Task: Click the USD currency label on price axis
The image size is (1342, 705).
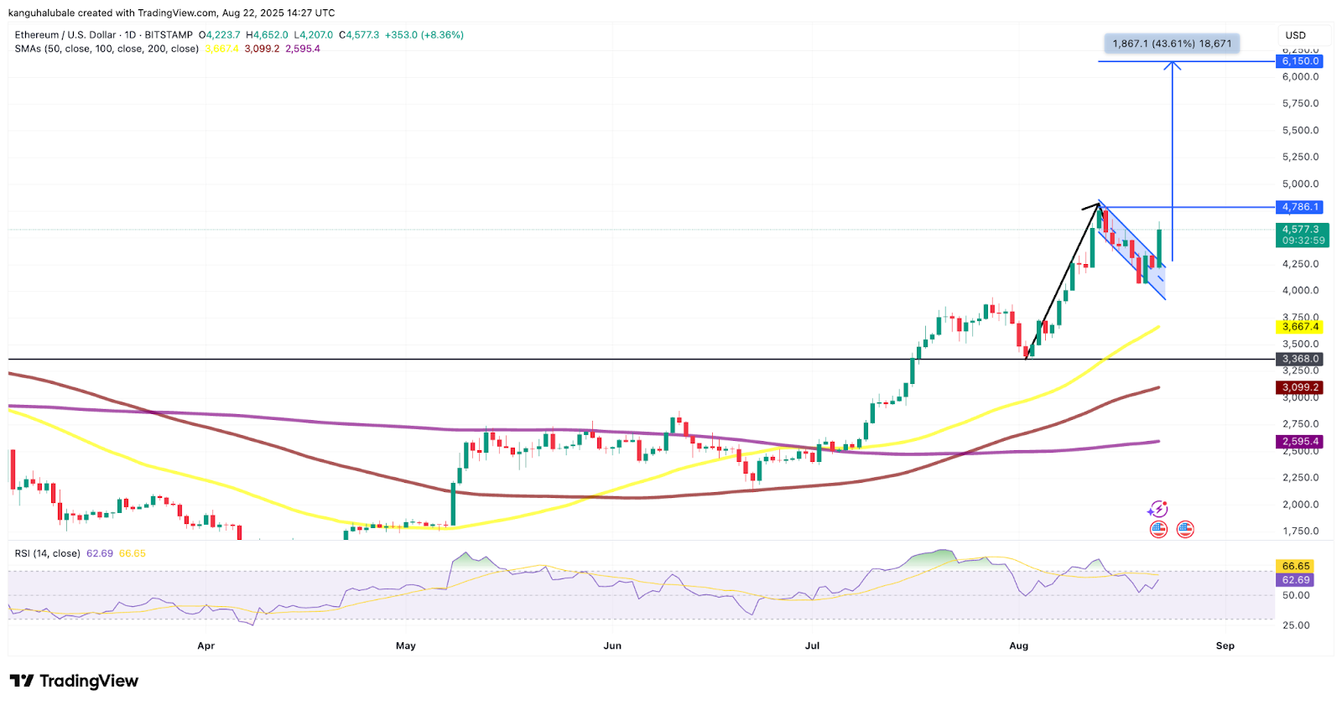Action: click(x=1295, y=35)
